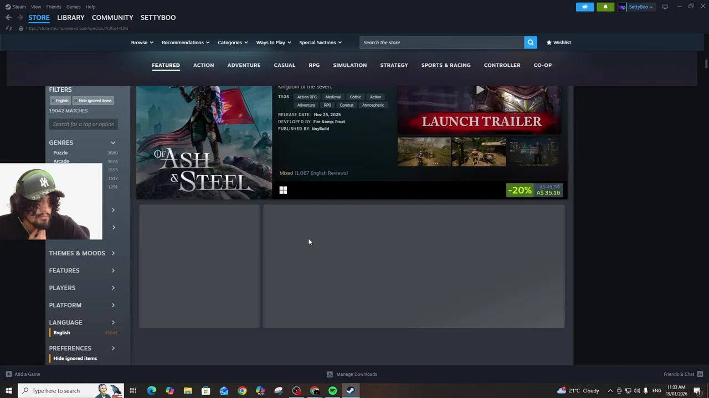
Task: Open the SettyBoo account dropdown
Action: click(636, 7)
